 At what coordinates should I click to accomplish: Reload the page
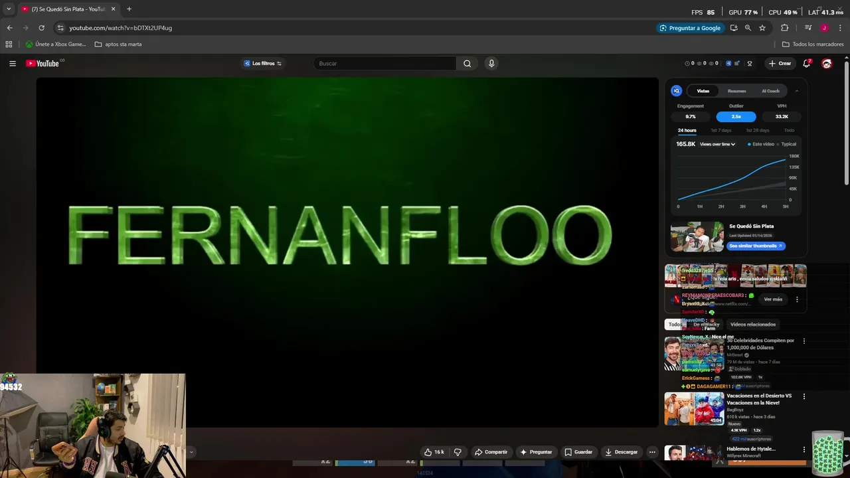pos(41,28)
